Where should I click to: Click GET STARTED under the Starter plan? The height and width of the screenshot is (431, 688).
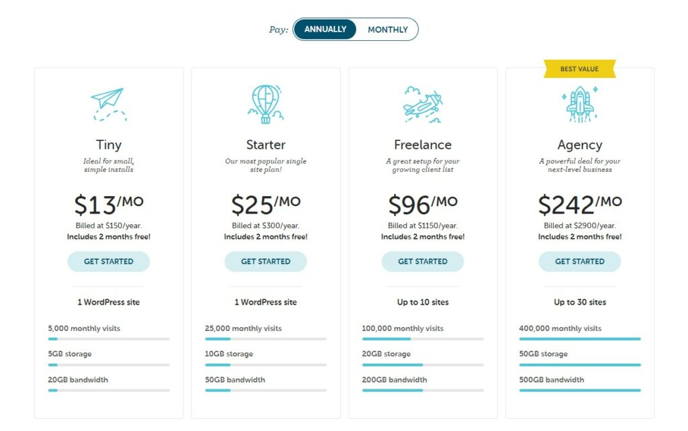[265, 262]
